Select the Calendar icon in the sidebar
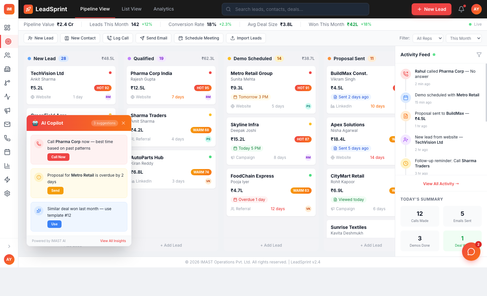This screenshot has height=296, width=487. (x=7, y=152)
